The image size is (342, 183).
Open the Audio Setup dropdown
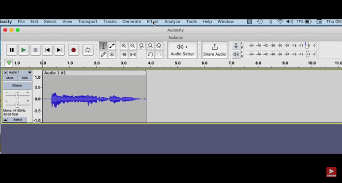pos(182,50)
